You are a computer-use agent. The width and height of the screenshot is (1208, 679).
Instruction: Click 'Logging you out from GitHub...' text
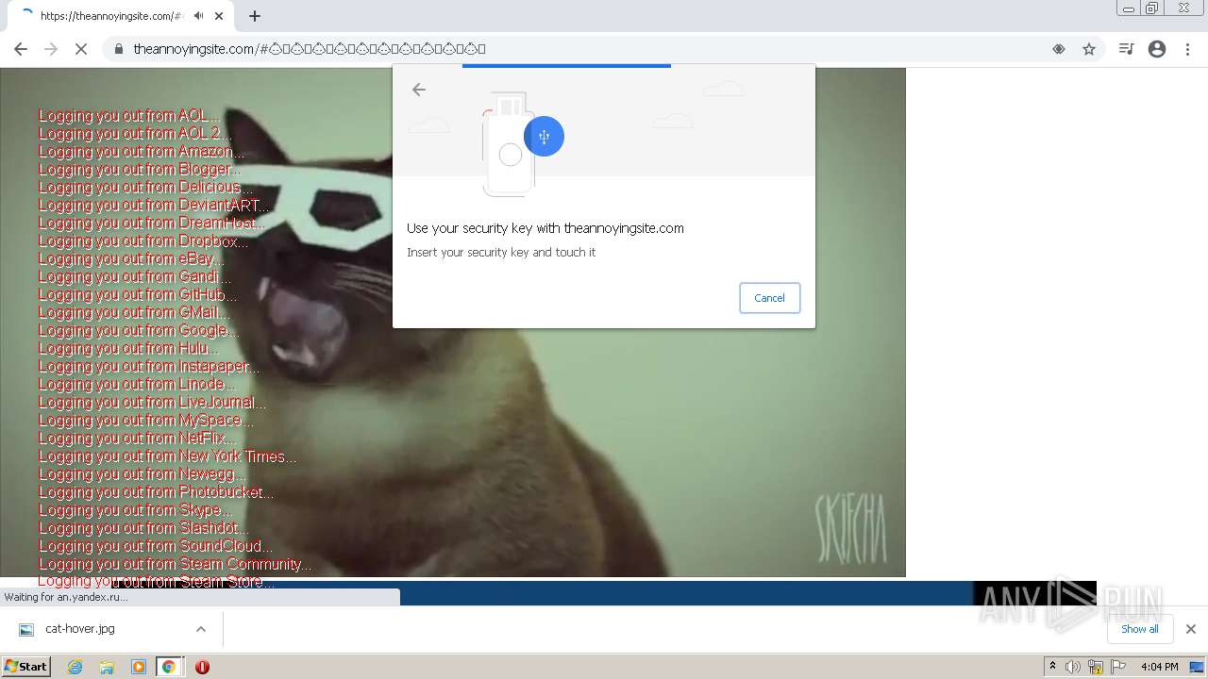pos(138,295)
